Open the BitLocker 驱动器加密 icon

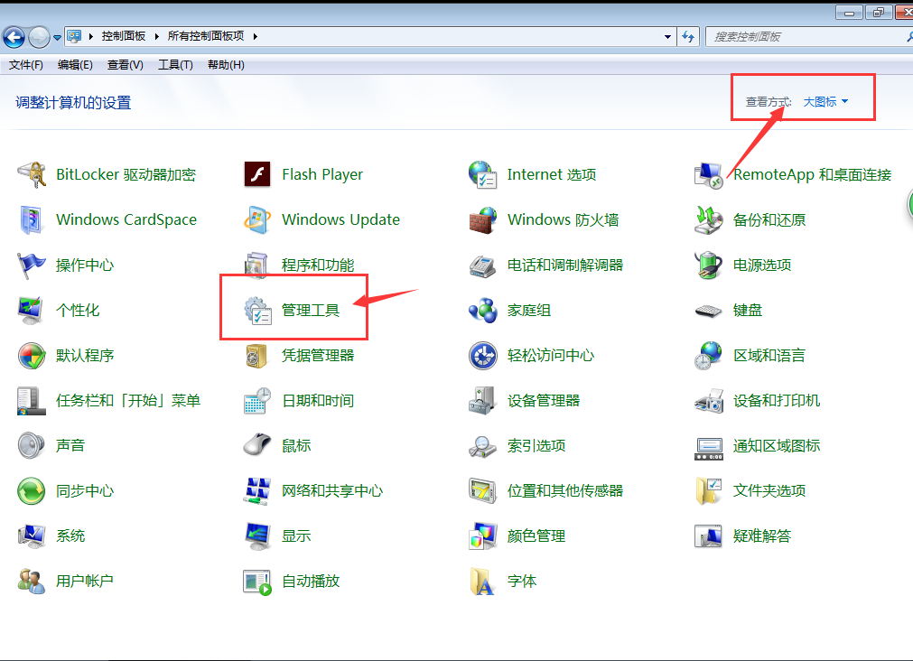[32, 174]
